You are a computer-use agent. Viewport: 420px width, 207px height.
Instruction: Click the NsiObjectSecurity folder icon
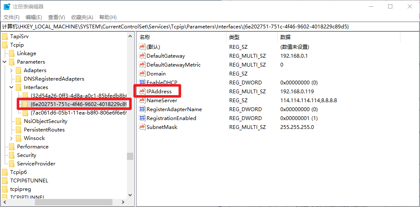[18, 121]
